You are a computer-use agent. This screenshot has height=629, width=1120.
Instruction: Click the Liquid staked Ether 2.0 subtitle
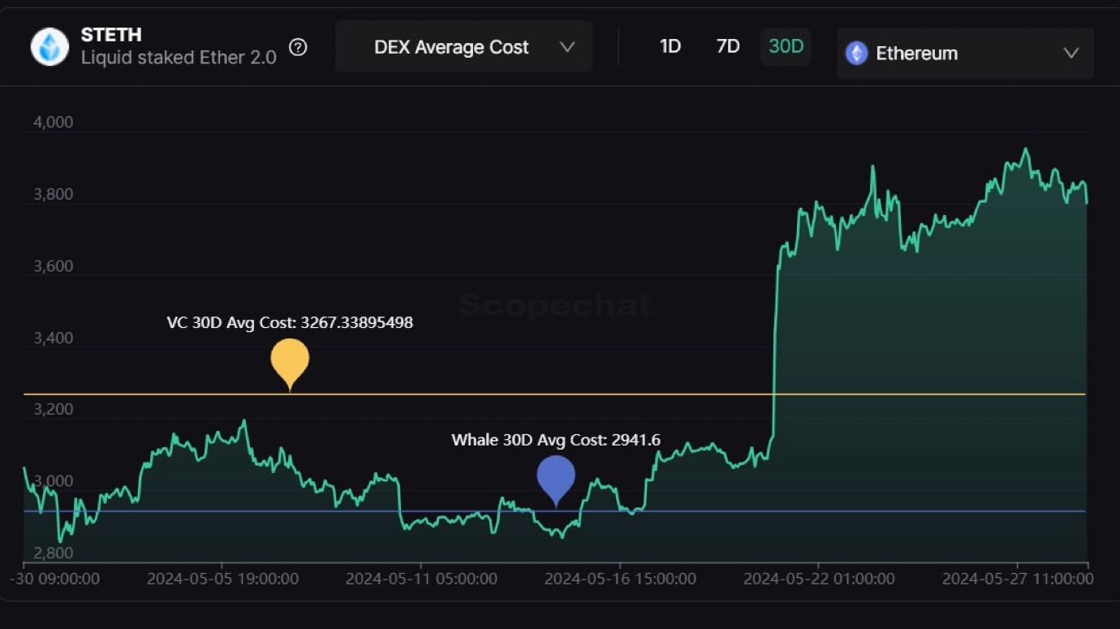click(179, 58)
